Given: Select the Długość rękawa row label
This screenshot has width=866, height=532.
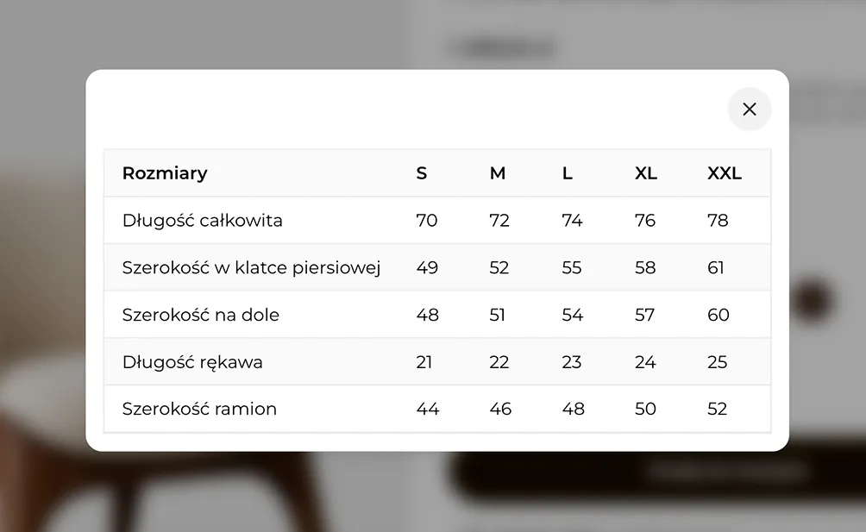Looking at the screenshot, I should tap(192, 362).
